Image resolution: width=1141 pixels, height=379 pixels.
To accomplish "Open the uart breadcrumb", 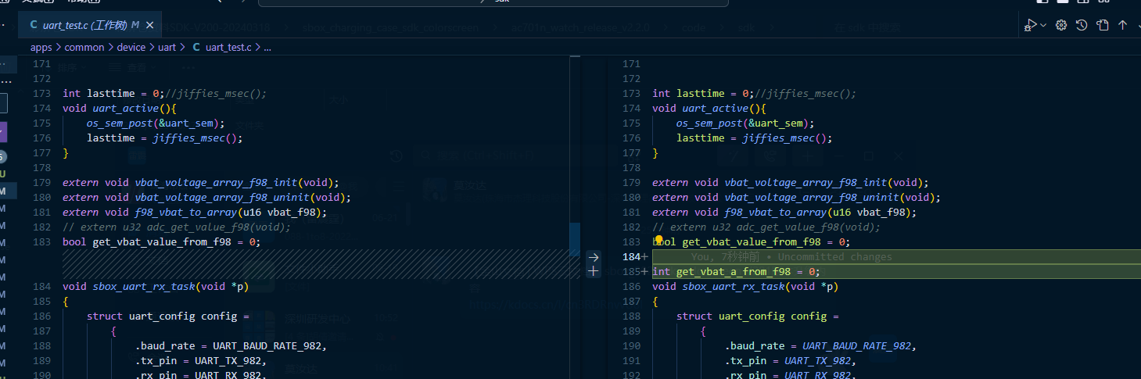I will coord(167,47).
